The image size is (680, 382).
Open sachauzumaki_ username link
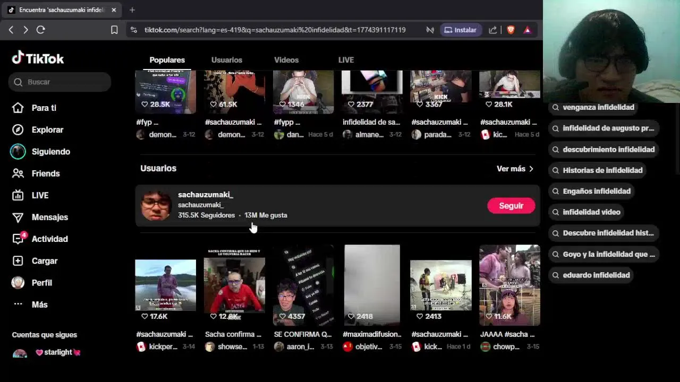pos(205,195)
